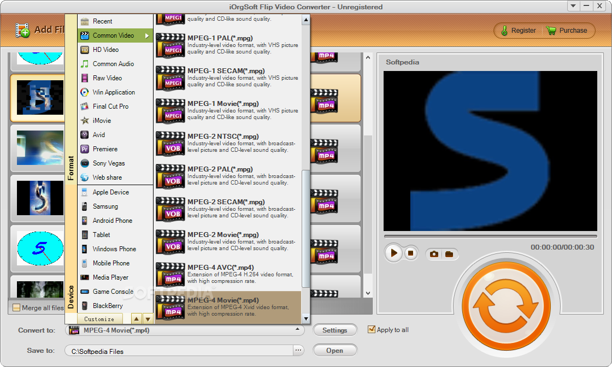Image resolution: width=612 pixels, height=367 pixels.
Task: Choose the Web share category
Action: 115,177
